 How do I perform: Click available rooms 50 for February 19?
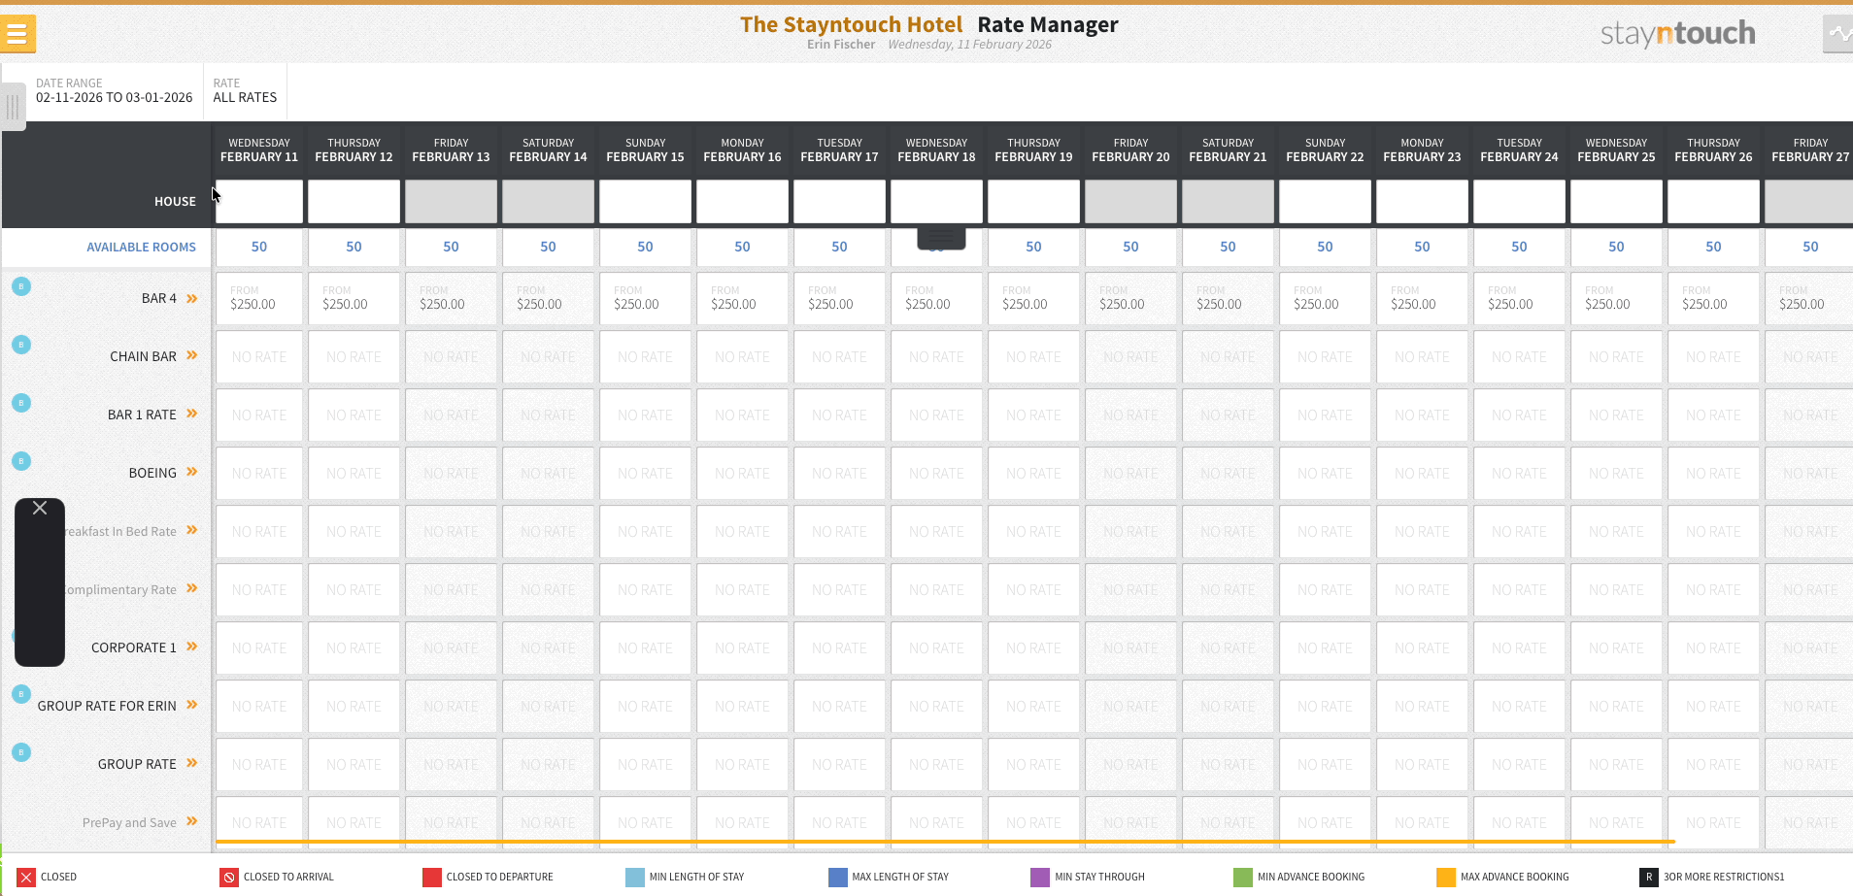click(x=1033, y=248)
